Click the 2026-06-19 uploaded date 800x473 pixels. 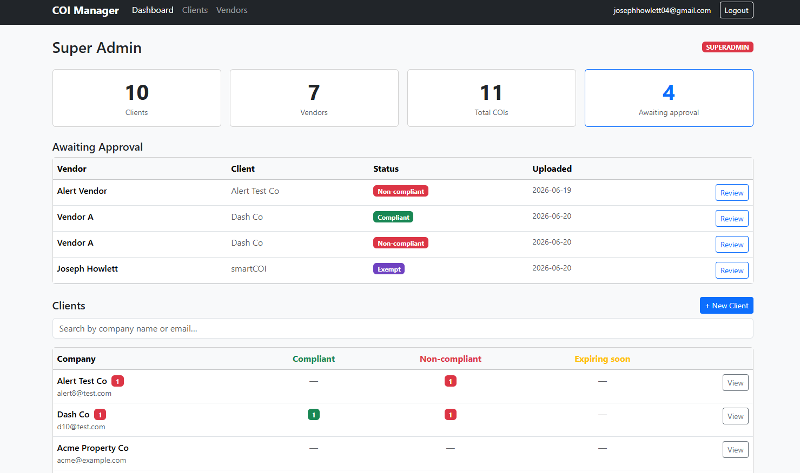[552, 190]
